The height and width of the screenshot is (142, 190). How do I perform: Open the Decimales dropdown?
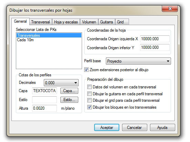click(x=61, y=83)
